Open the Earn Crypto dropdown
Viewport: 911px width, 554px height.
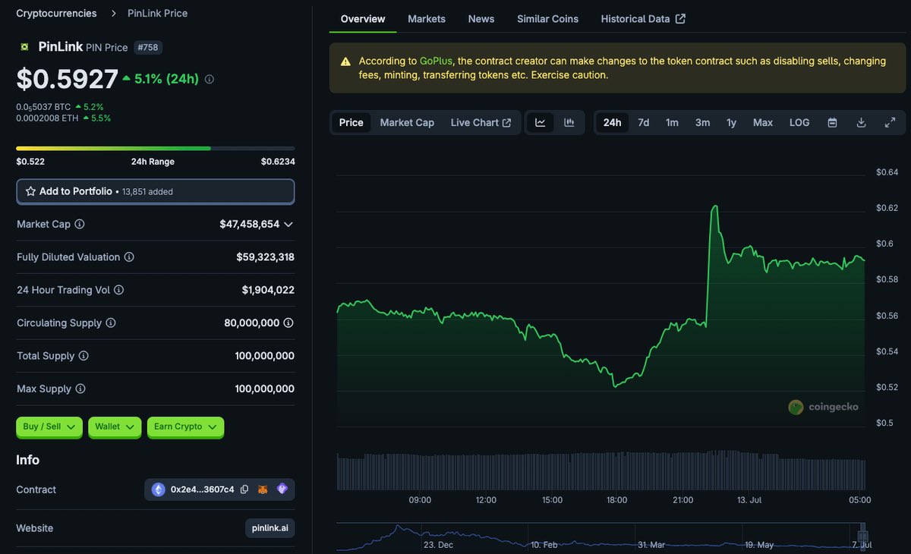point(185,427)
